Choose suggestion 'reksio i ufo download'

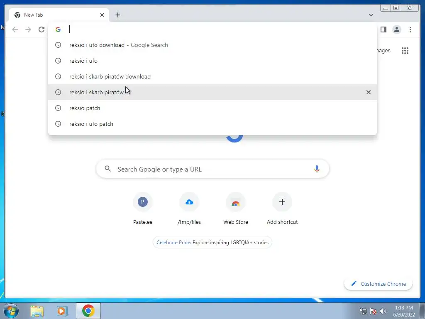click(212, 45)
